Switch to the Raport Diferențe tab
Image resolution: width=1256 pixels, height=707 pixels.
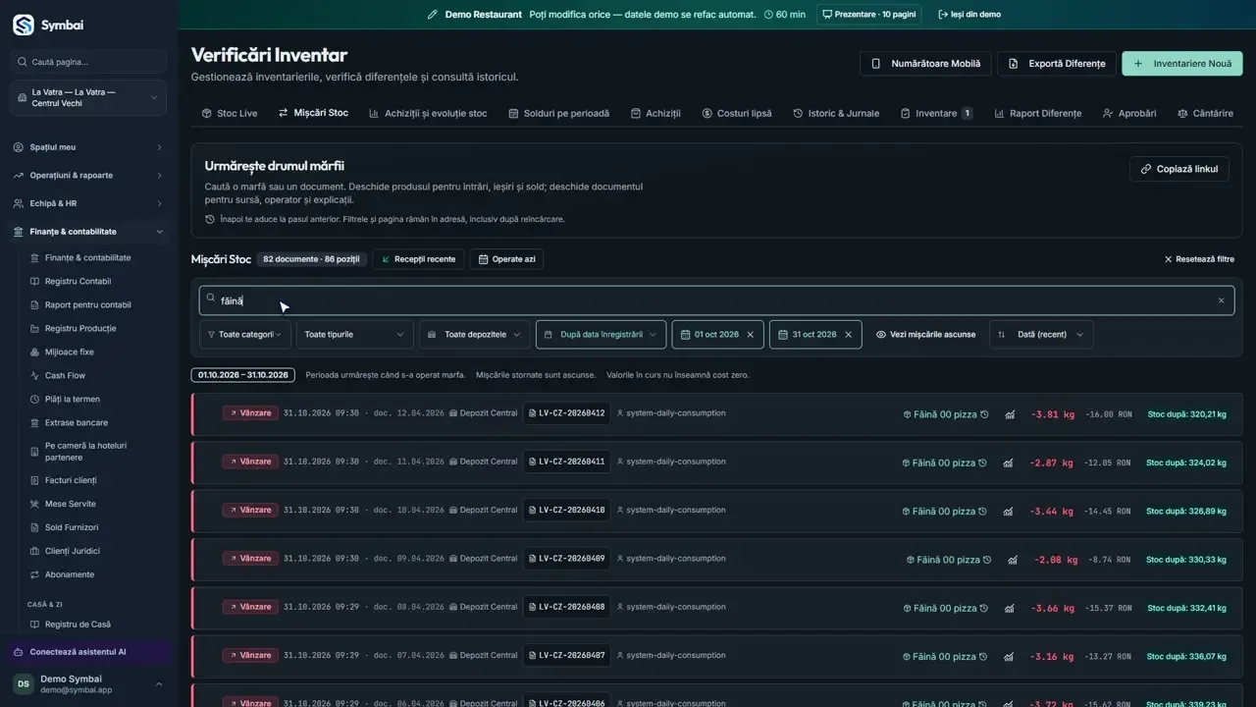(x=1038, y=113)
